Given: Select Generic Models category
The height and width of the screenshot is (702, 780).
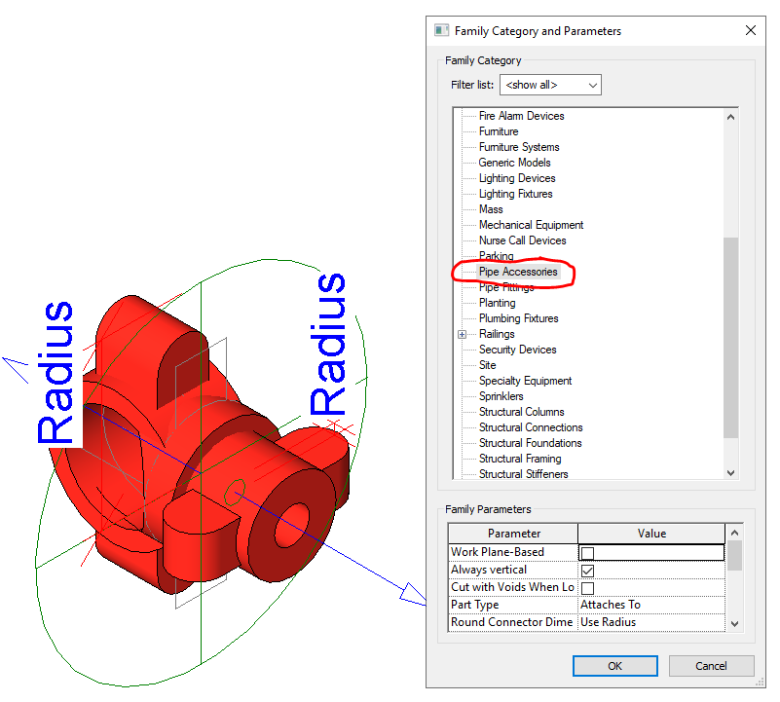Looking at the screenshot, I should (514, 163).
